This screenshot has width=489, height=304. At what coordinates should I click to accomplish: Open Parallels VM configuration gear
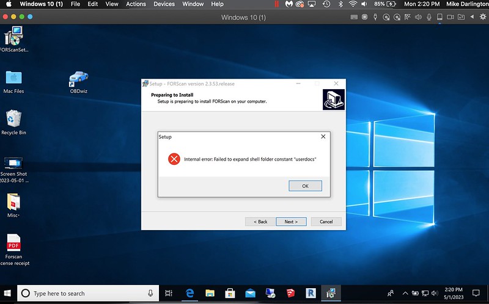coord(483,17)
